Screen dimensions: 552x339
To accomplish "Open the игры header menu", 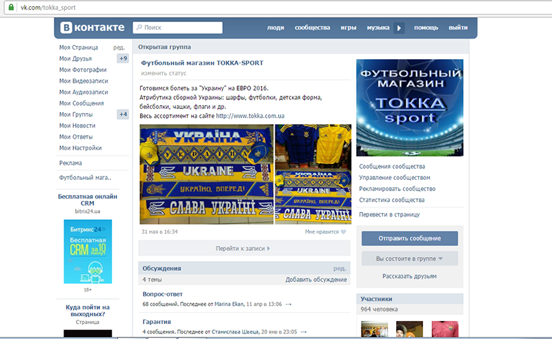I will pyautogui.click(x=348, y=28).
